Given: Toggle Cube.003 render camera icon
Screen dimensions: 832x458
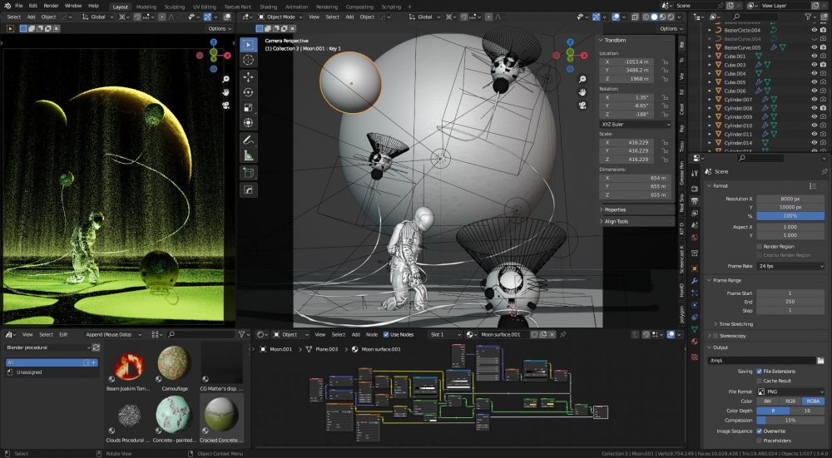Looking at the screenshot, I should tap(824, 65).
